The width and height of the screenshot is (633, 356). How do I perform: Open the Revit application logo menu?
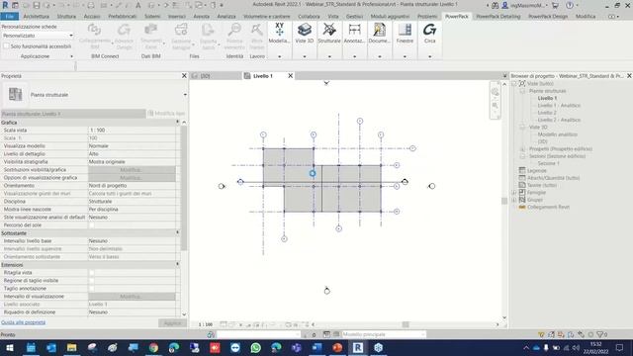(5, 5)
